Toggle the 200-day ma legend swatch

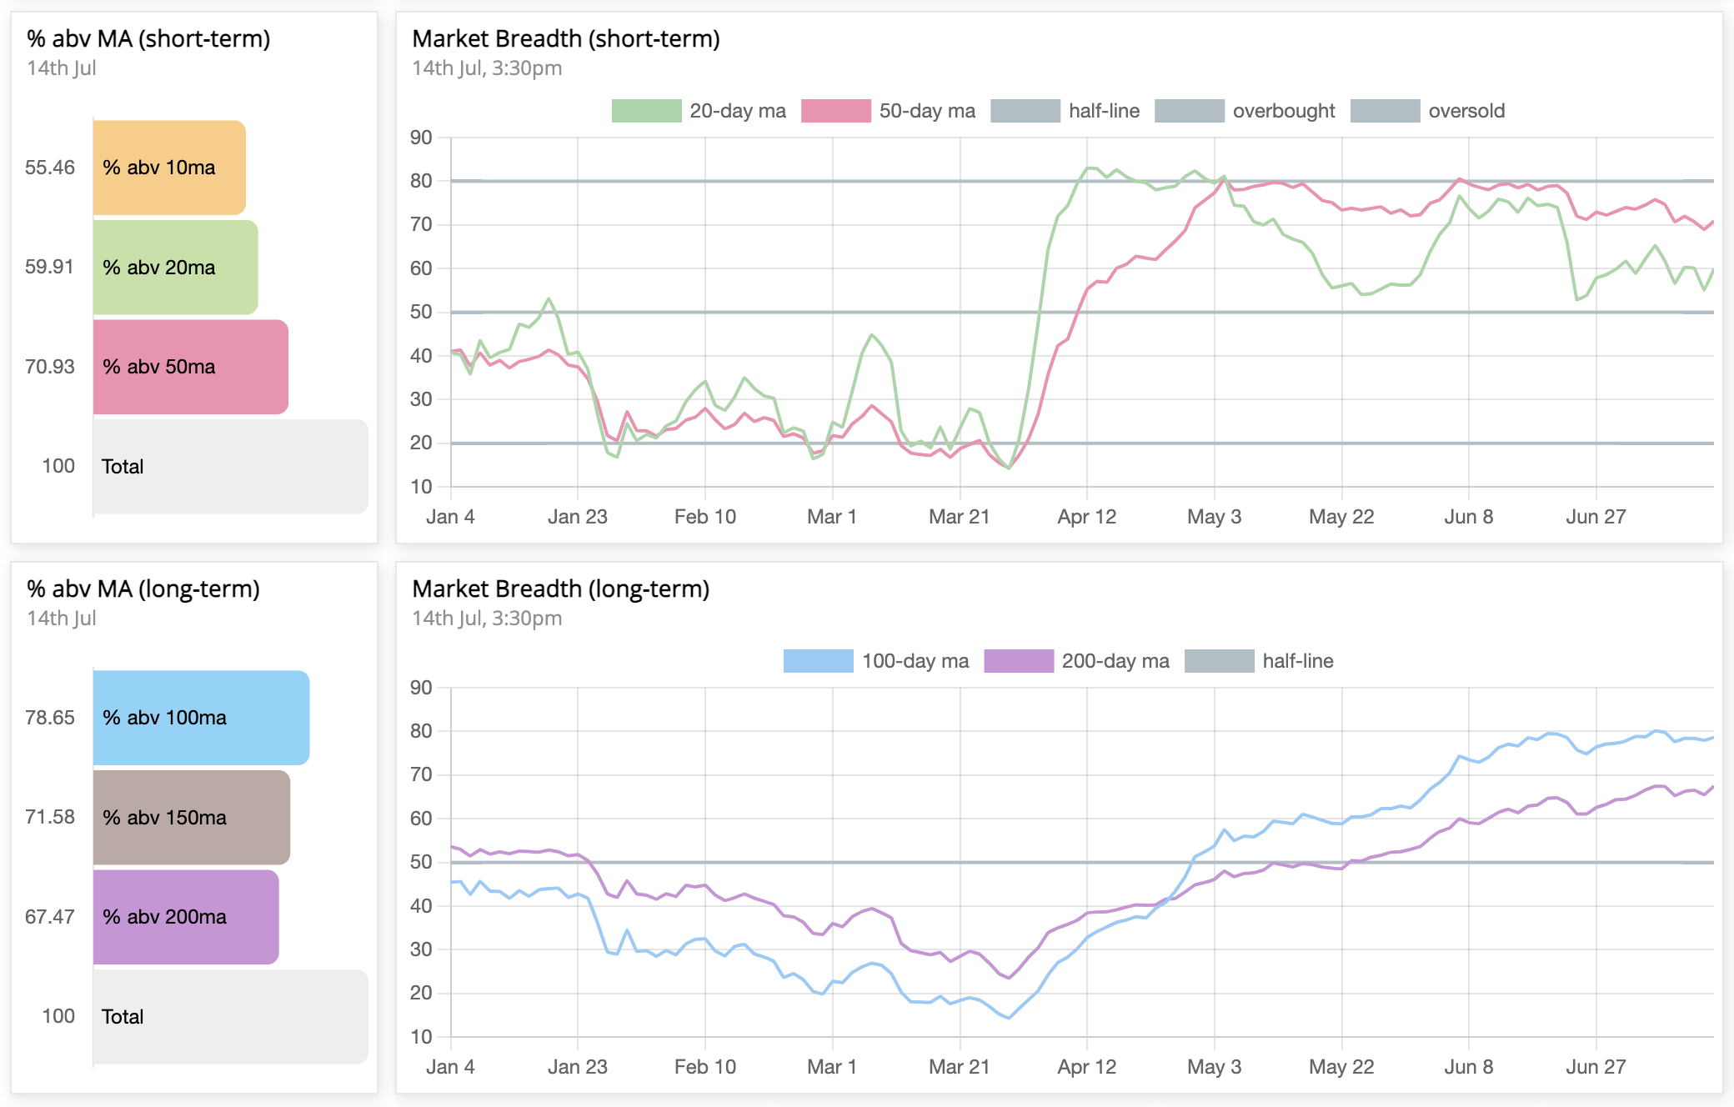point(1019,661)
